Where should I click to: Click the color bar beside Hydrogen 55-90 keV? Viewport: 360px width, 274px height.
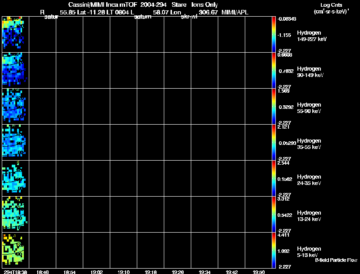coord(274,106)
